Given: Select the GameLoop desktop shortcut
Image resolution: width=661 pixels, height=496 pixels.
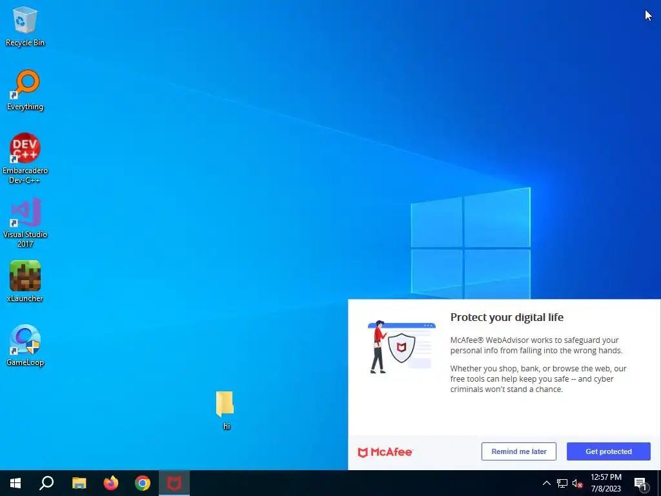Looking at the screenshot, I should point(25,346).
